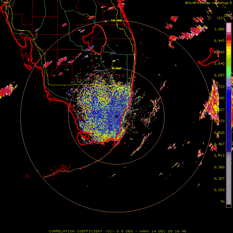Click the [CC] legend header
Image resolution: width=233 pixels, height=233 pixels.
(221, 18)
